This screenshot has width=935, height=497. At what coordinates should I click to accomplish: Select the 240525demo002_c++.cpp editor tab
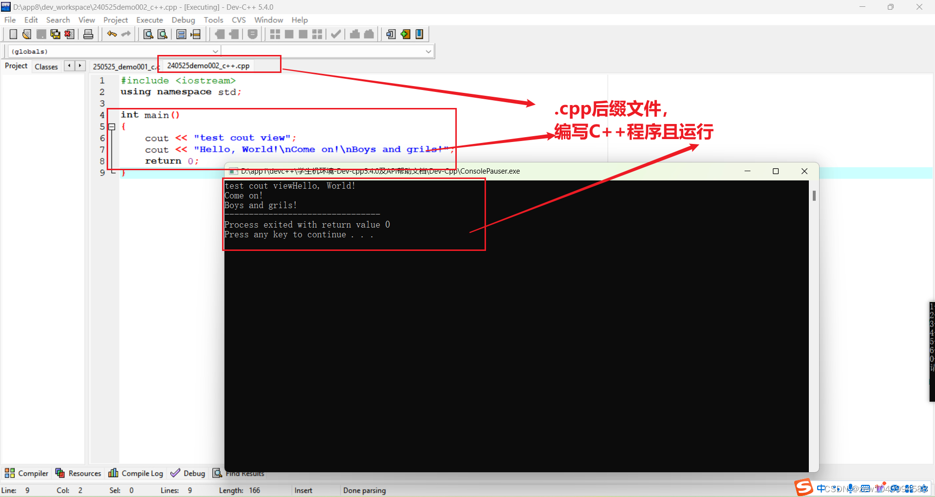click(208, 66)
